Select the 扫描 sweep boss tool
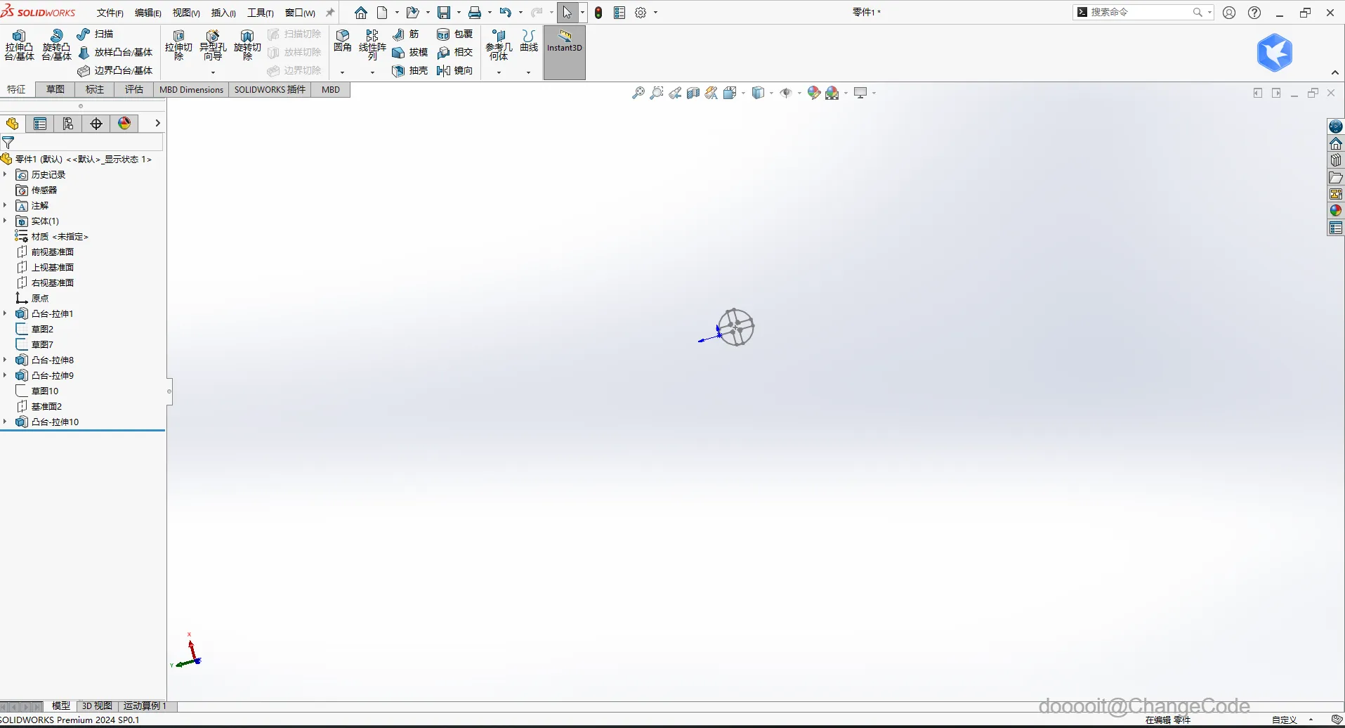The height and width of the screenshot is (728, 1345). [x=96, y=34]
